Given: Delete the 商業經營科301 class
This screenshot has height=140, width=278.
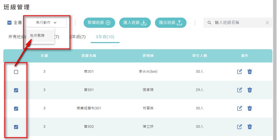Looking at the screenshot, I should [x=250, y=108].
